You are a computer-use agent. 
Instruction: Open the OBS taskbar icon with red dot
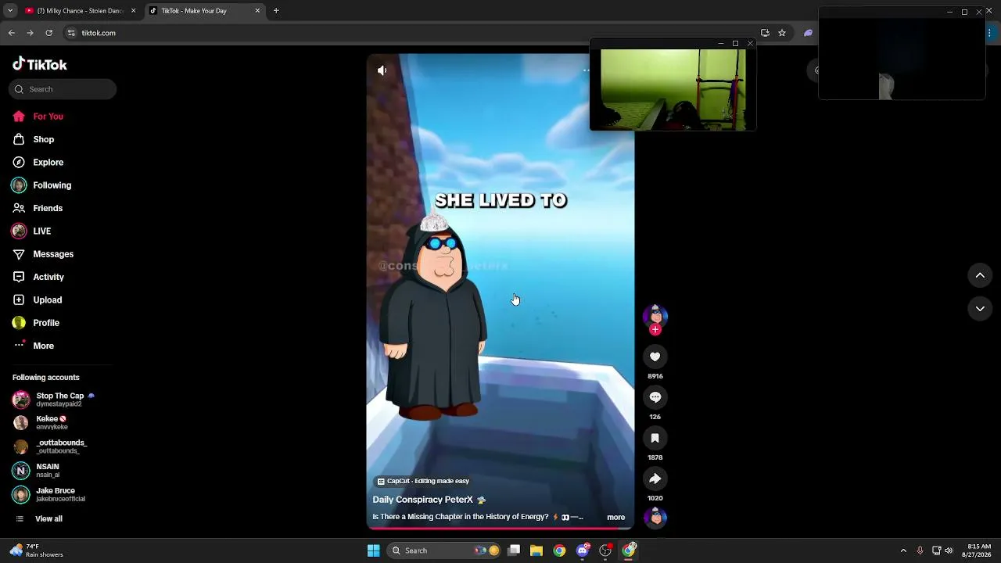pyautogui.click(x=605, y=550)
